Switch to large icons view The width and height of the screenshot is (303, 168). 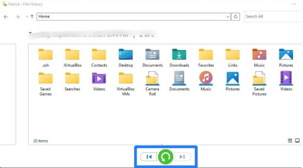[x=297, y=141]
